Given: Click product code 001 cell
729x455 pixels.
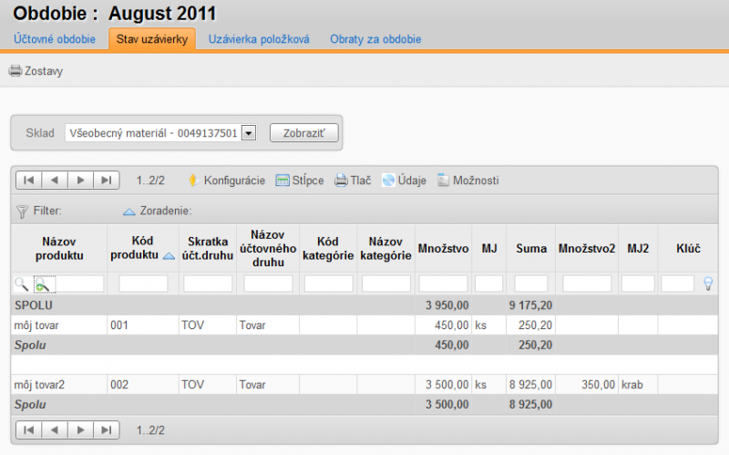Looking at the screenshot, I should pos(143,326).
